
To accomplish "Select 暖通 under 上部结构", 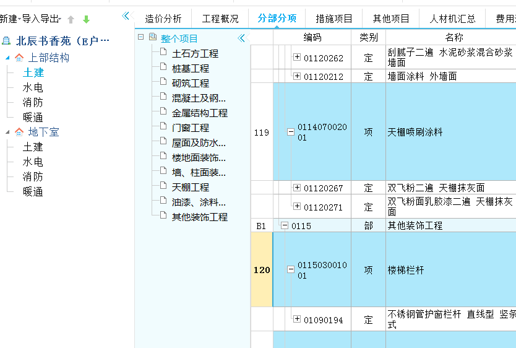I will 33,118.
